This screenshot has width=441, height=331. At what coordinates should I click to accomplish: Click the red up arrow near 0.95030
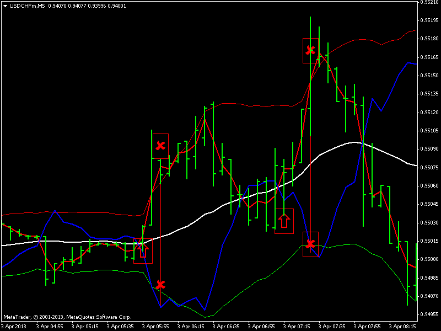pos(284,221)
